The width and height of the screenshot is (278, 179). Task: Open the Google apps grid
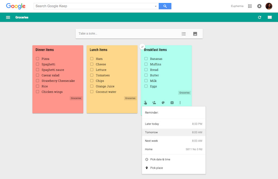pos(250,6)
